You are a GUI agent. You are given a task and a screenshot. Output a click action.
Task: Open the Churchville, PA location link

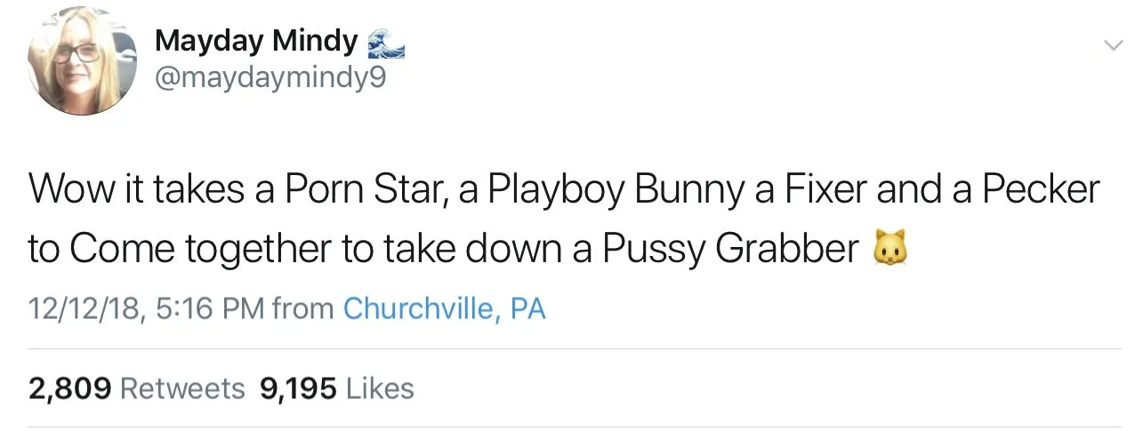[x=444, y=308]
